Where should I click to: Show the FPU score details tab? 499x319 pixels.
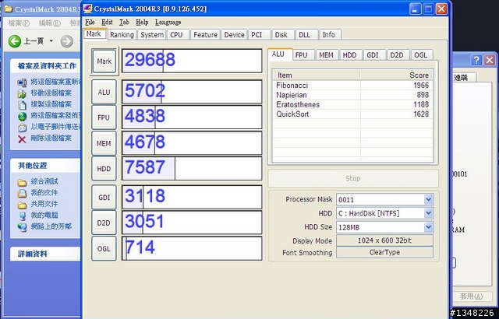tap(302, 55)
